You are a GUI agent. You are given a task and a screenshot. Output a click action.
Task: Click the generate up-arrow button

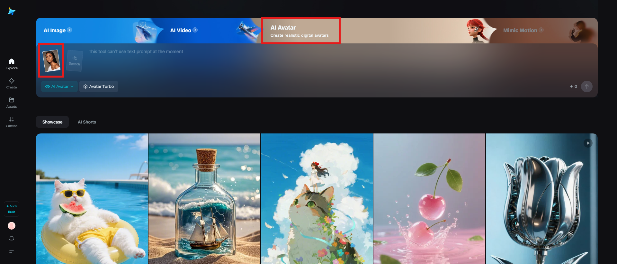587,86
